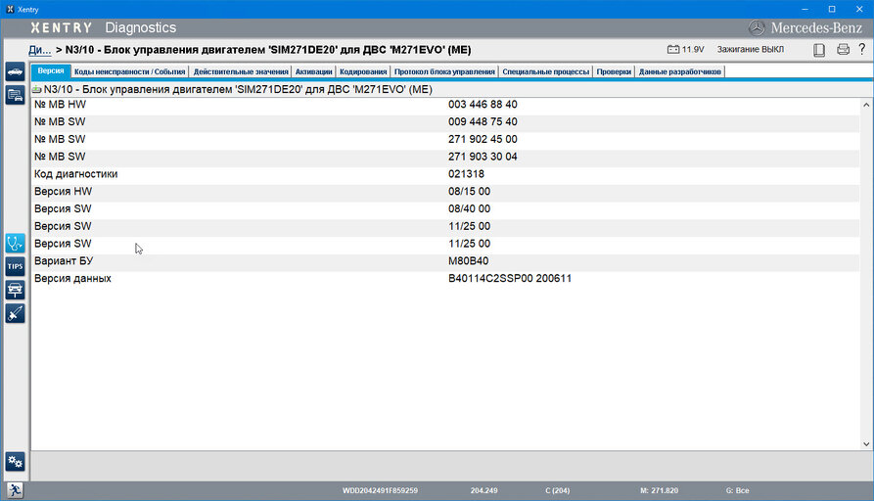Click model code 204.249 in status bar
Viewport: 874px width, 501px height.
pyautogui.click(x=483, y=490)
